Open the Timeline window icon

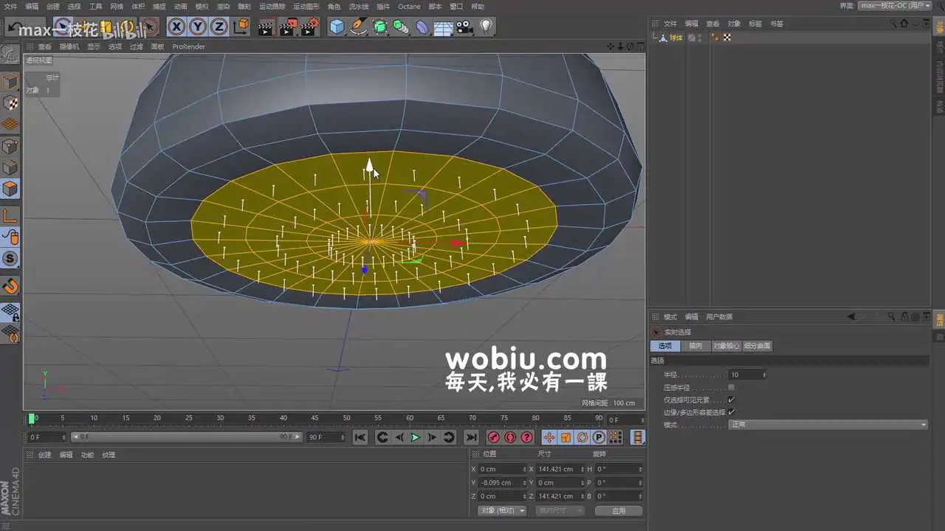pos(638,437)
